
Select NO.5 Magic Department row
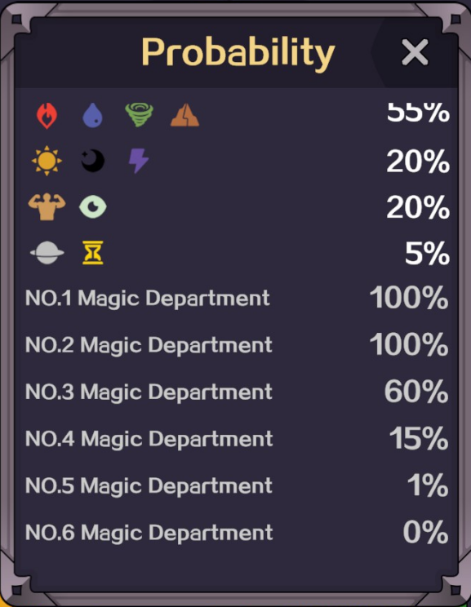[x=236, y=485]
